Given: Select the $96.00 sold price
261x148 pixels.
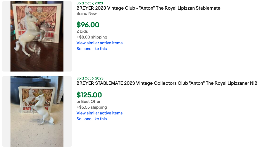Looking at the screenshot, I should point(88,25).
